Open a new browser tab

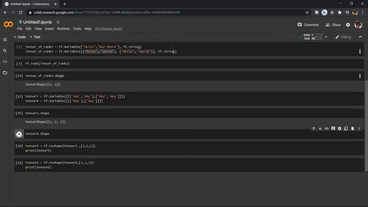click(x=64, y=4)
